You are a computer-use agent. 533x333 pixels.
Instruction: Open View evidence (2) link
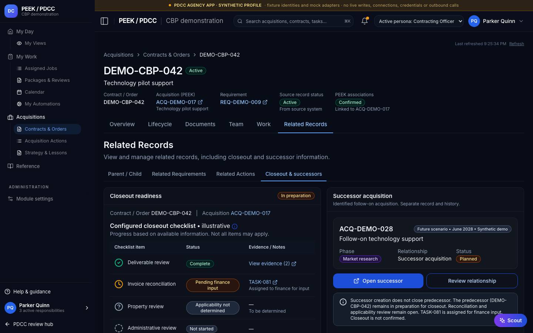272,263
